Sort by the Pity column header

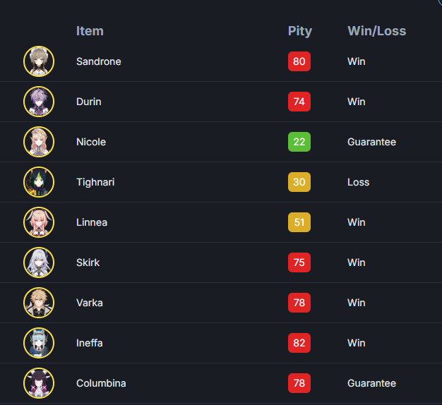click(x=300, y=31)
